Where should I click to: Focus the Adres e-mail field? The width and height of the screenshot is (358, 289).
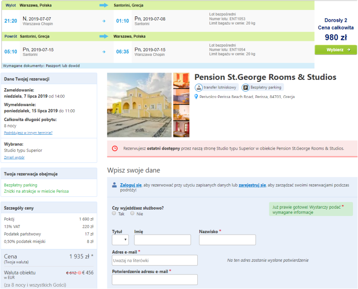coord(155,260)
